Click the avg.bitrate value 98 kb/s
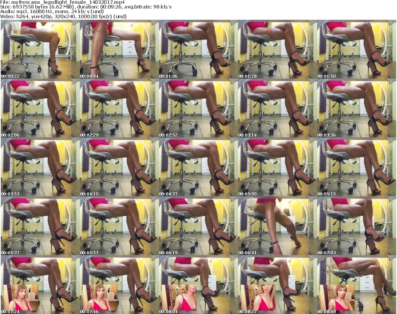This screenshot has height=314, width=397. point(162,7)
